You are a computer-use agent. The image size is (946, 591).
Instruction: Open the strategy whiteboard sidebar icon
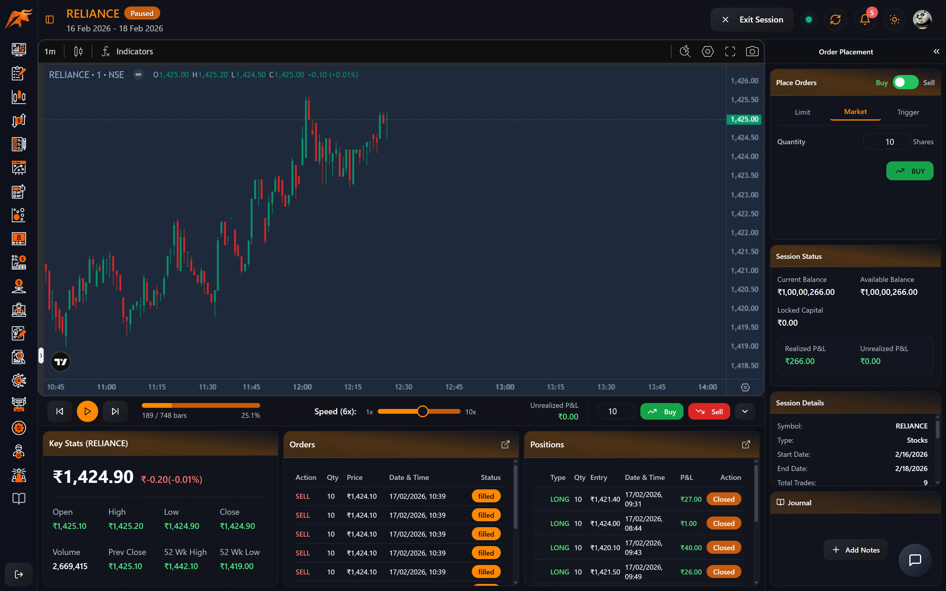pyautogui.click(x=19, y=168)
